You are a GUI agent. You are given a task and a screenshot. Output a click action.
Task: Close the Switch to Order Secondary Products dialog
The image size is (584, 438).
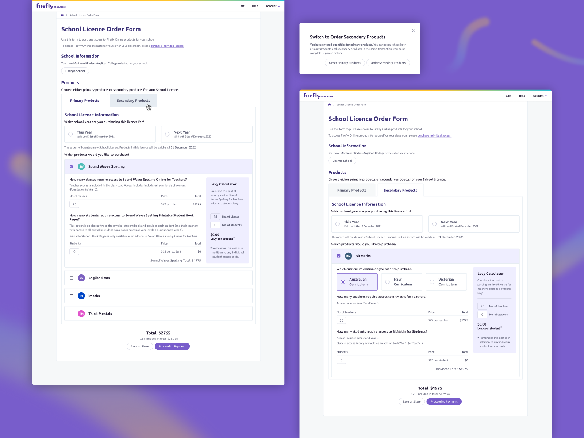(x=414, y=31)
